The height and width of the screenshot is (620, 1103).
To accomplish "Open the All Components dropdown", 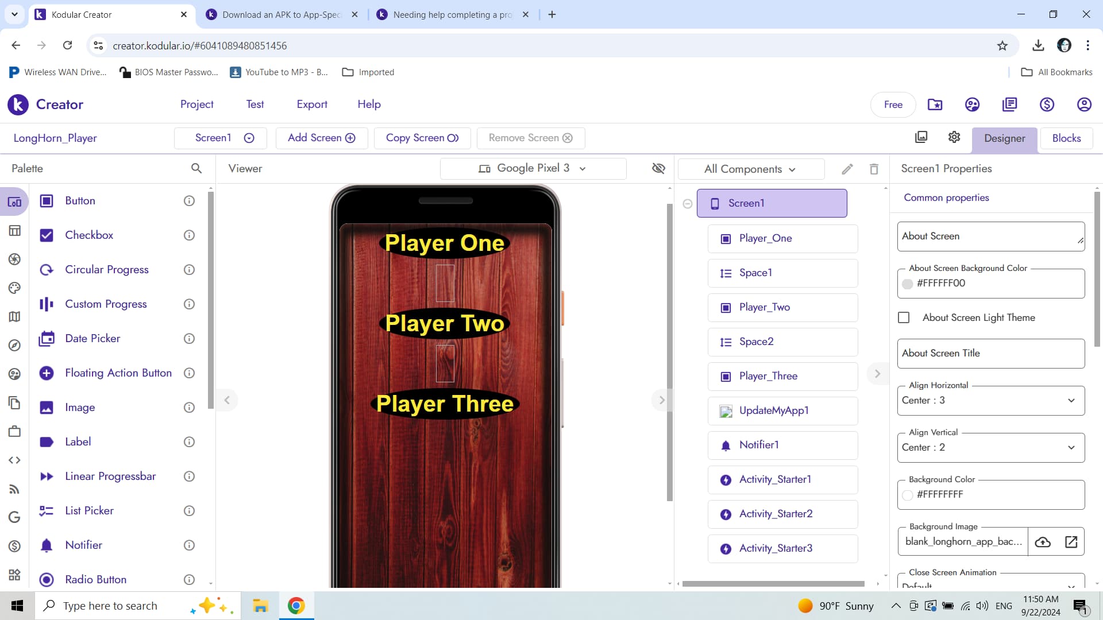I will (x=751, y=169).
